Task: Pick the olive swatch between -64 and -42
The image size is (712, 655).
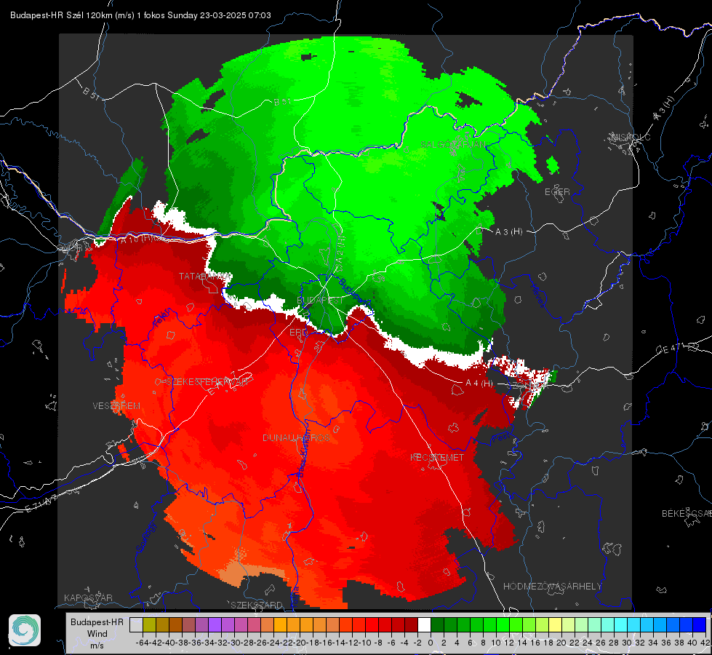Action: click(149, 625)
